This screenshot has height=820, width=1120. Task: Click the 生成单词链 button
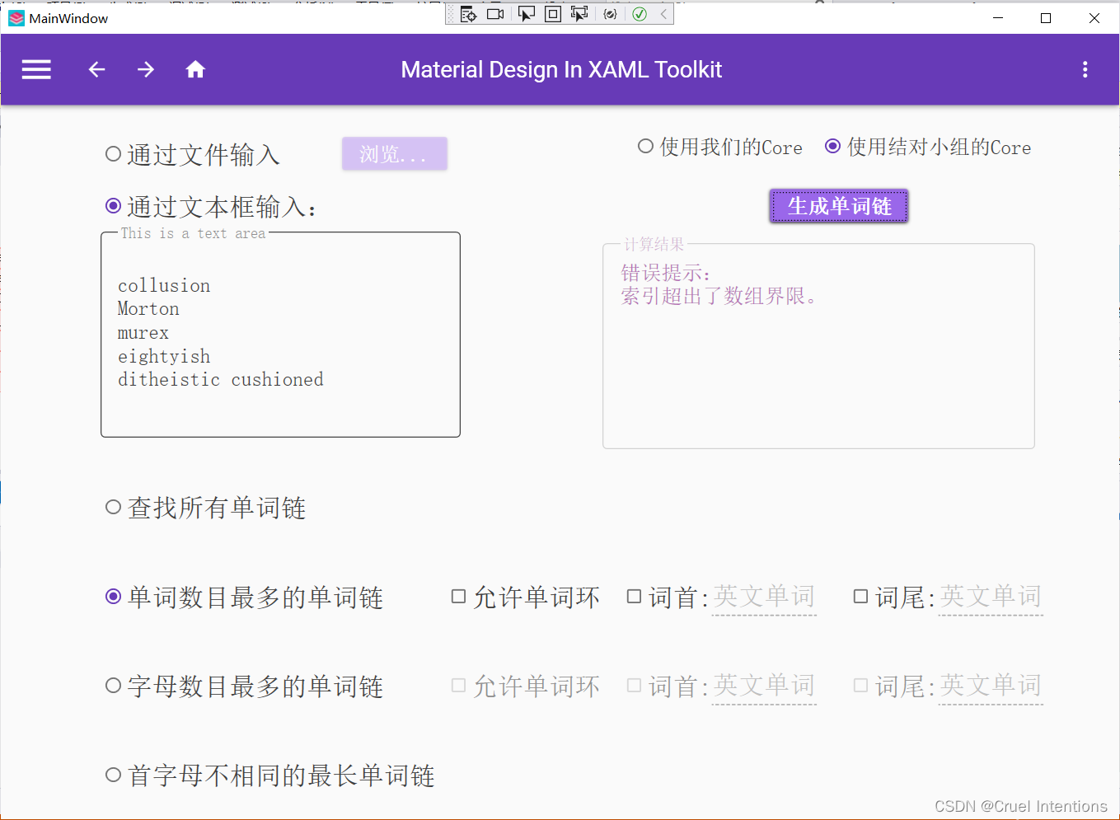point(838,206)
